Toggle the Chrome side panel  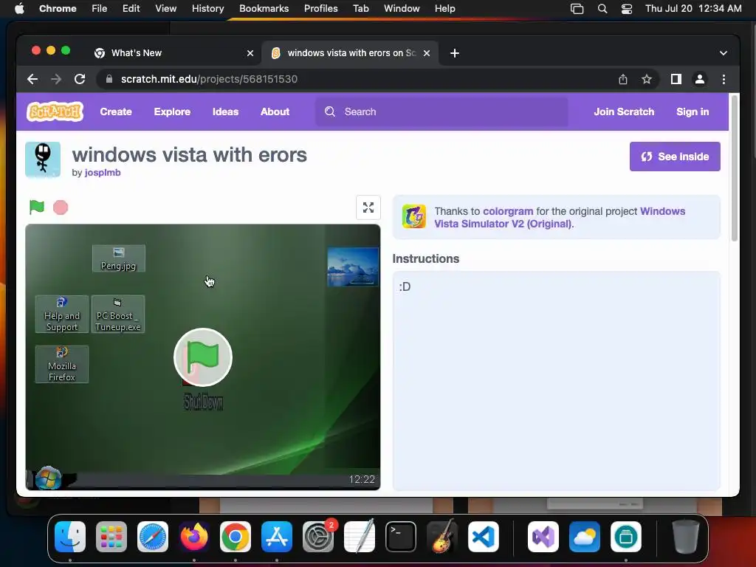[x=676, y=79]
